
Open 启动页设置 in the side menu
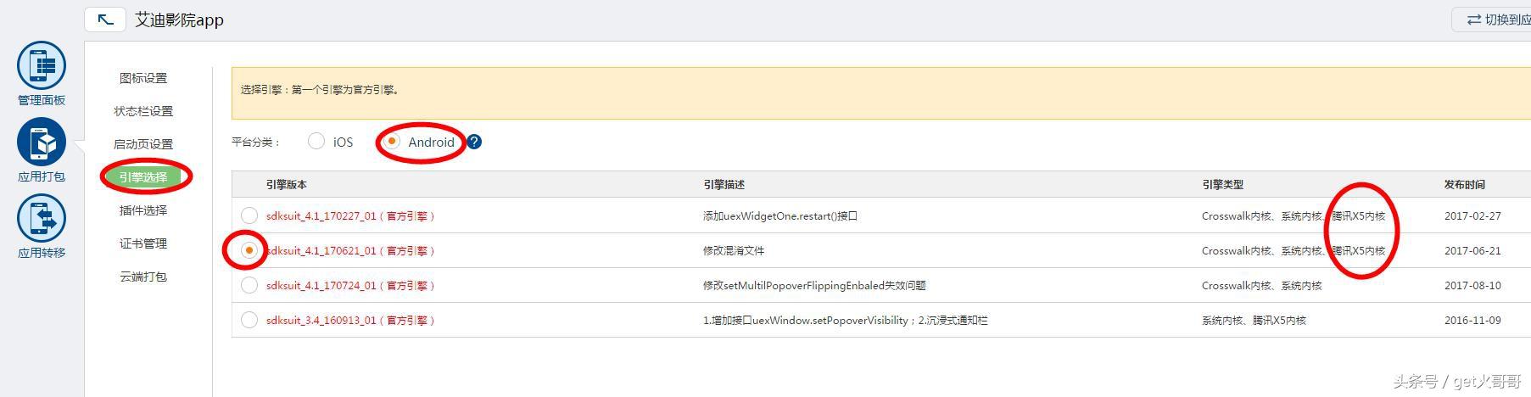143,144
